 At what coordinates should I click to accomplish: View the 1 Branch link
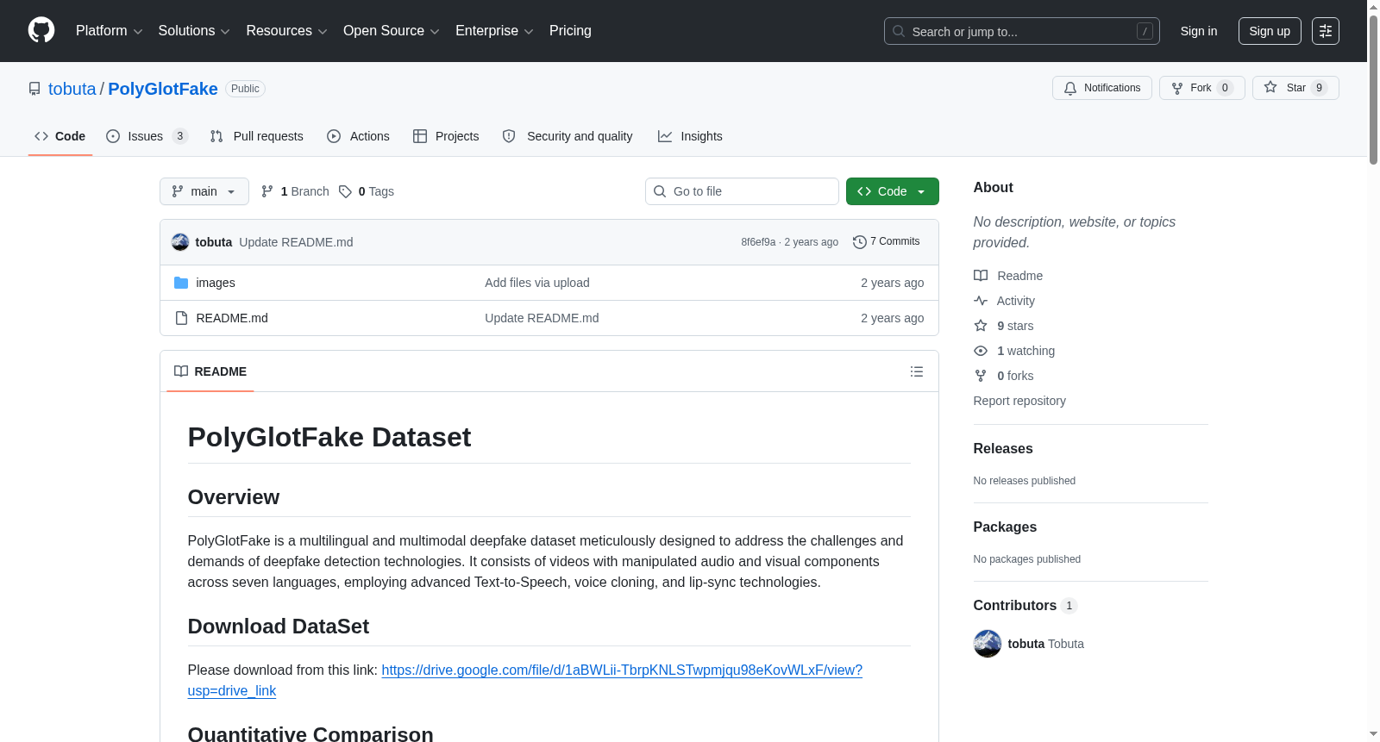[x=295, y=191]
